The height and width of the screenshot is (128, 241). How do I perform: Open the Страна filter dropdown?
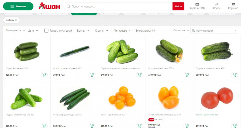click(101, 31)
